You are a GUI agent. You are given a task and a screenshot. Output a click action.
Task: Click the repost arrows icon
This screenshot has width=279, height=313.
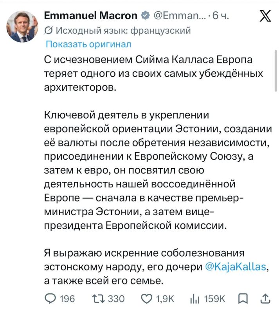pyautogui.click(x=98, y=299)
